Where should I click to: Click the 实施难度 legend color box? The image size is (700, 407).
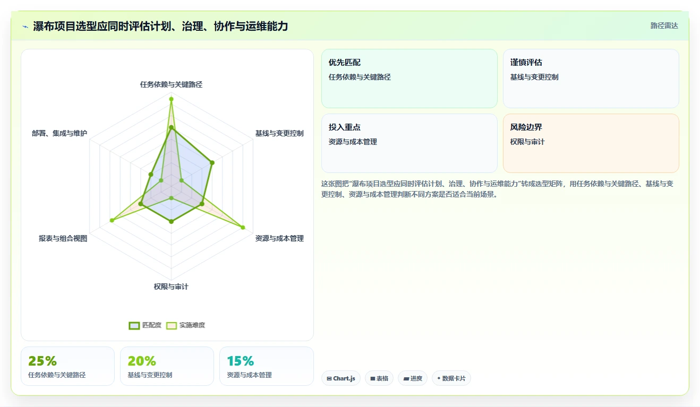click(172, 325)
